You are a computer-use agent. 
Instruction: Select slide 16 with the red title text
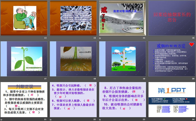pyautogui.click(x=172, y=18)
